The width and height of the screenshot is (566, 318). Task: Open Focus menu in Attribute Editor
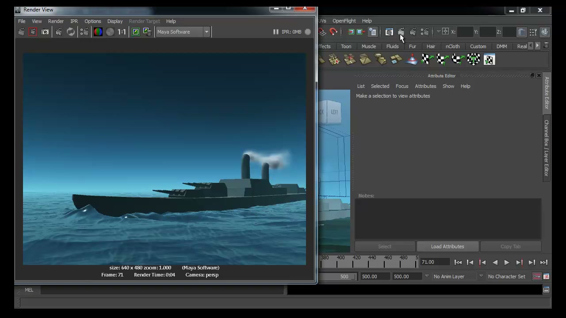[x=402, y=86]
